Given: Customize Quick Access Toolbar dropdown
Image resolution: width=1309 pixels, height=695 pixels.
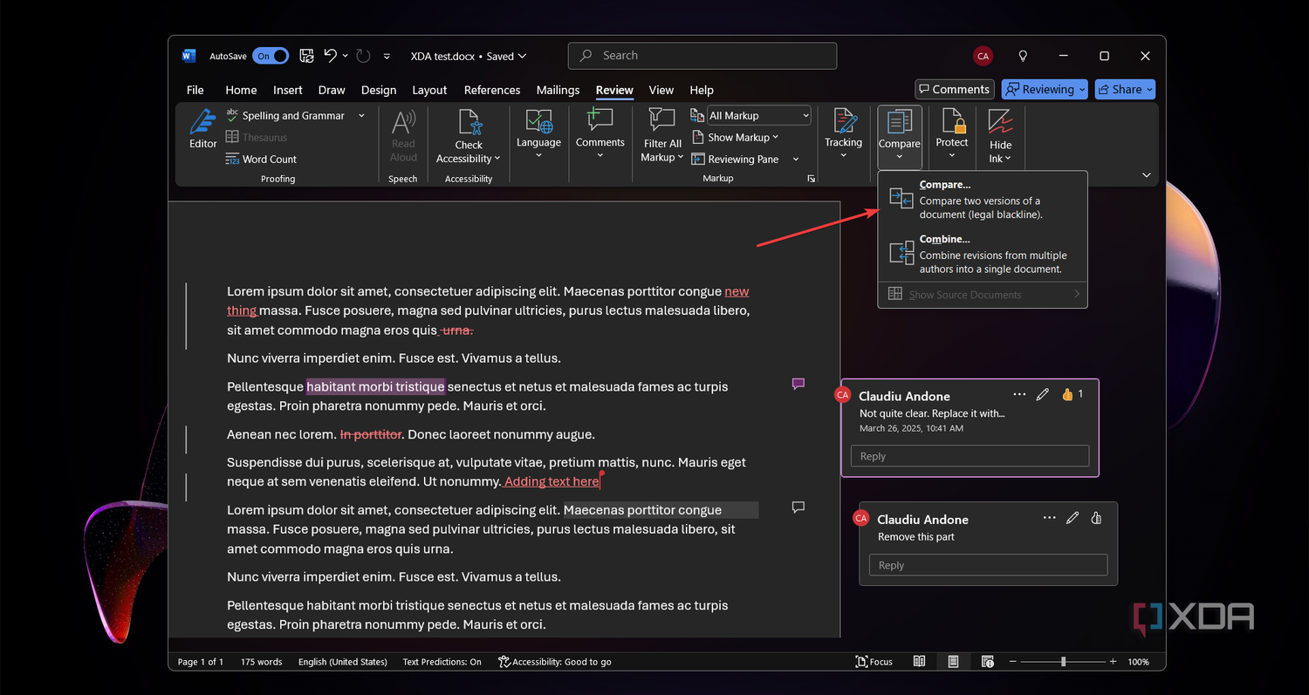Looking at the screenshot, I should tap(387, 56).
